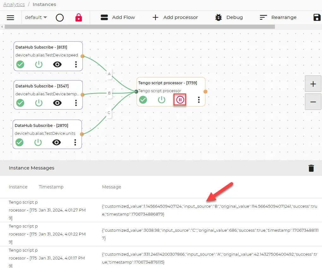Click the scroll left arrow of scrollbar
This screenshot has height=268, width=322.
coord(2,27)
